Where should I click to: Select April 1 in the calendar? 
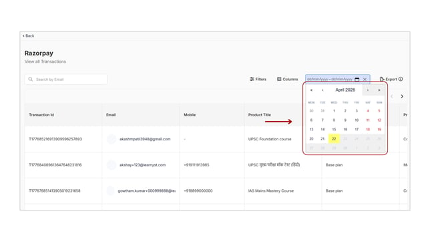[x=334, y=111]
